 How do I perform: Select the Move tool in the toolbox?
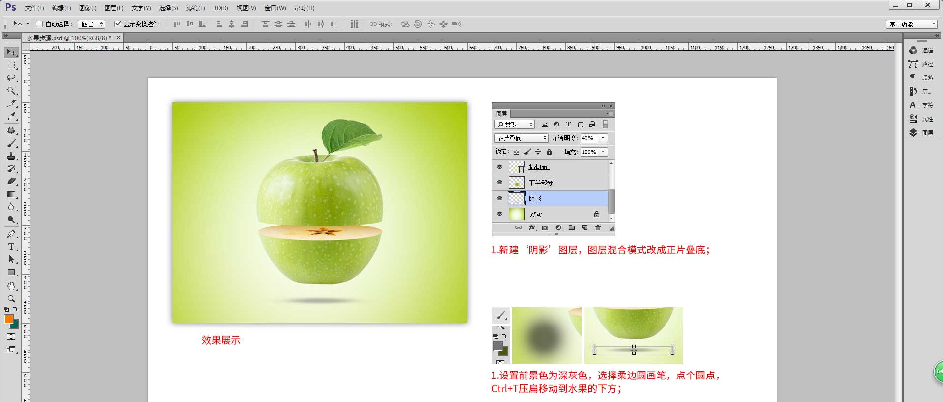point(11,52)
